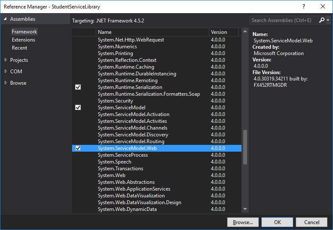Select the Recent category
Viewport: 333px width, 230px height.
click(19, 48)
